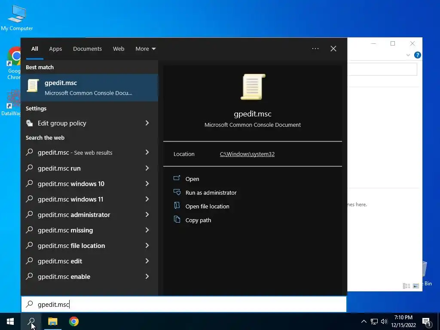This screenshot has height=330, width=440.
Task: Click the C:\Windows\system32 location link
Action: point(247,154)
